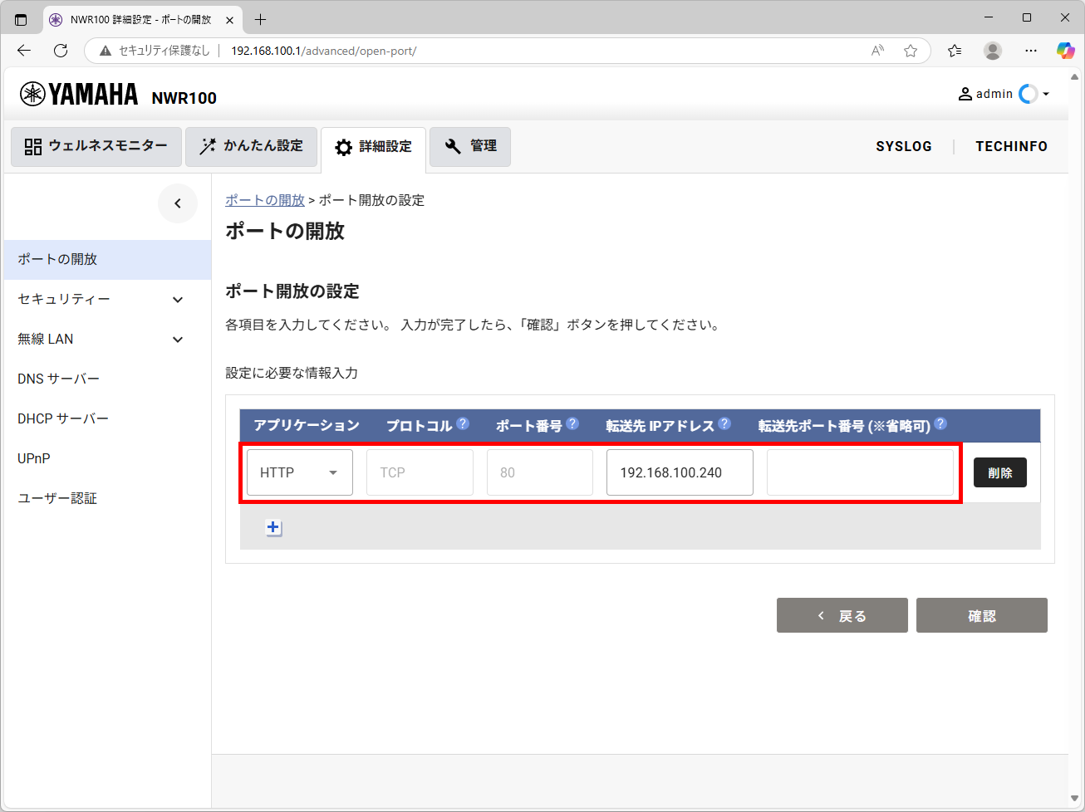Collapse the sidebar with the chevron button

178,203
